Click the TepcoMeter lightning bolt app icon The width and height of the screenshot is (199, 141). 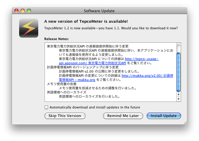[28, 28]
